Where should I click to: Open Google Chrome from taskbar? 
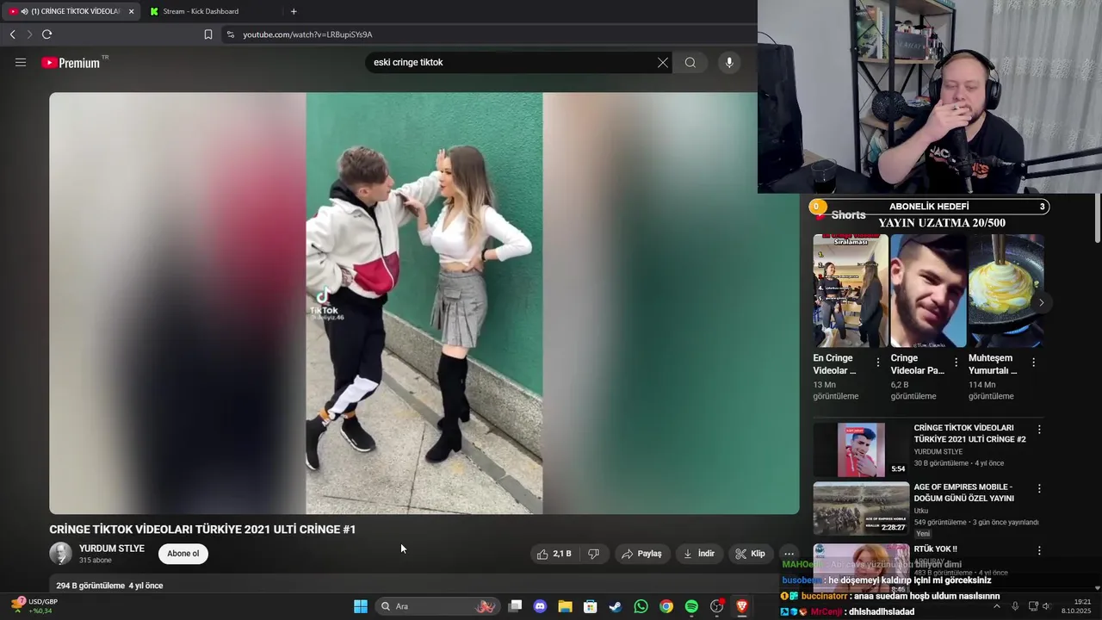[x=666, y=606]
